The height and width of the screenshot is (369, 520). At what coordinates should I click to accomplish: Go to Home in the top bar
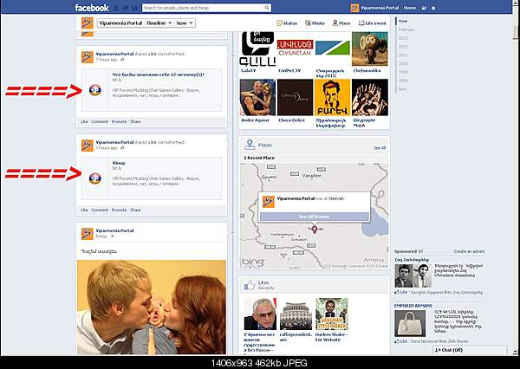tap(410, 8)
